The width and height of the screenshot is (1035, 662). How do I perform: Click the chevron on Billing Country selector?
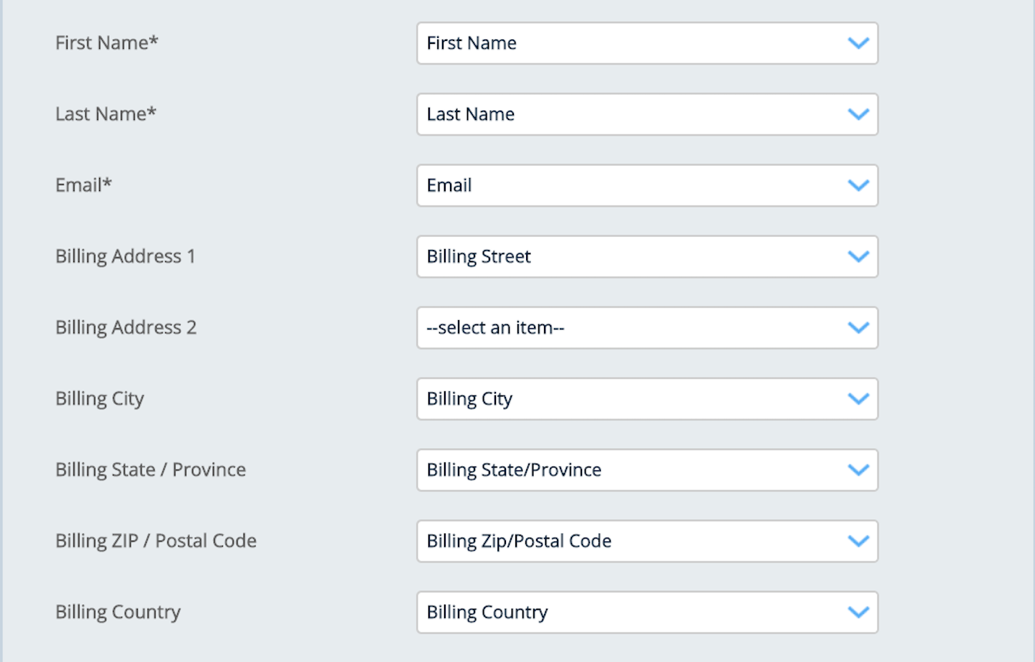coord(858,612)
